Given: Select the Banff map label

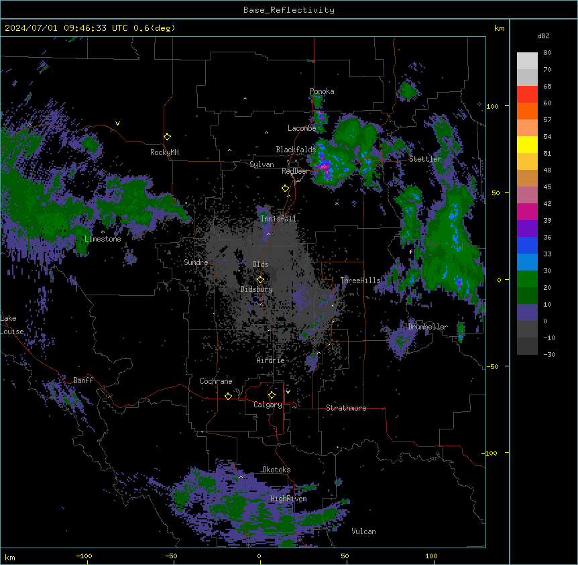Looking at the screenshot, I should click(83, 380).
